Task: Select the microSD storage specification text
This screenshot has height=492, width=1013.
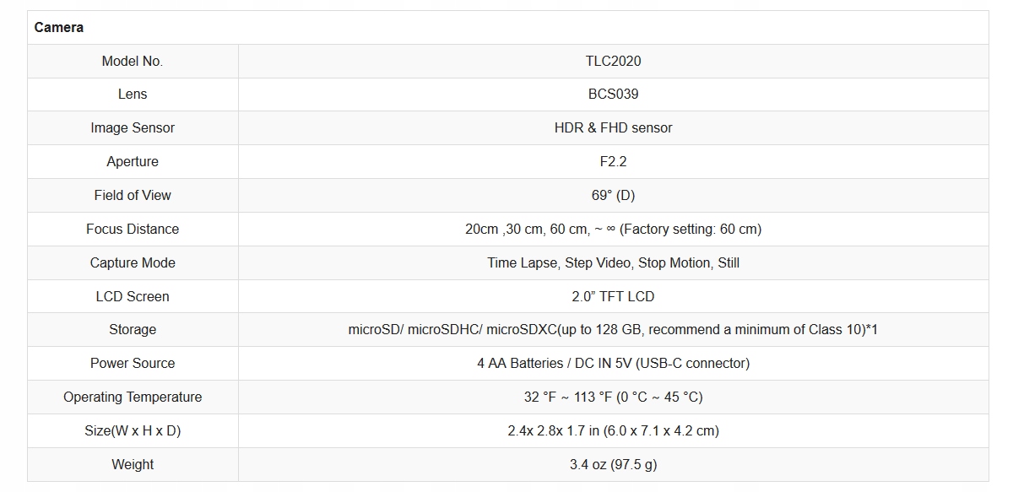Action: [613, 330]
